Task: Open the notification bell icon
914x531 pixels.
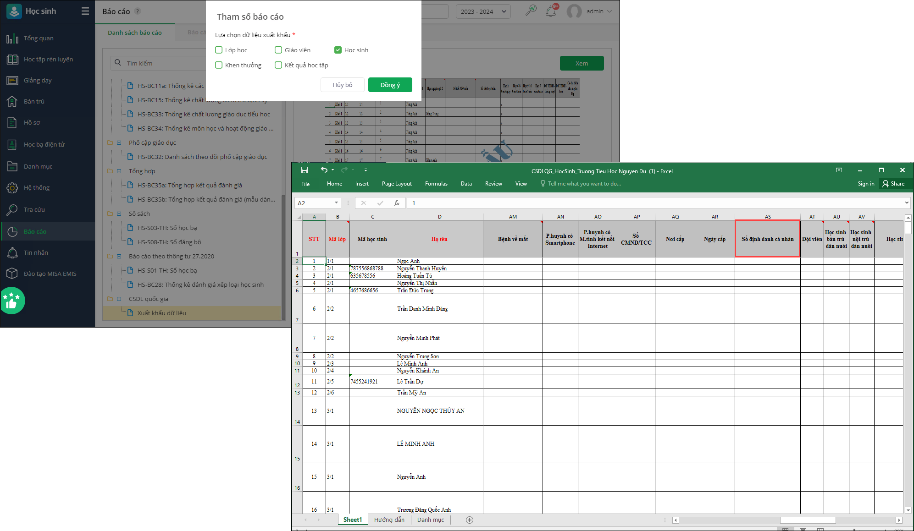Action: tap(551, 11)
